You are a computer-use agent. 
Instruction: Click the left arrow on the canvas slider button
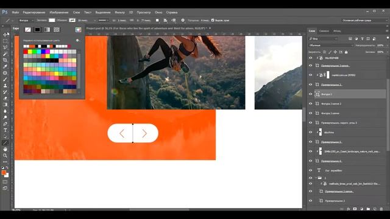122,133
